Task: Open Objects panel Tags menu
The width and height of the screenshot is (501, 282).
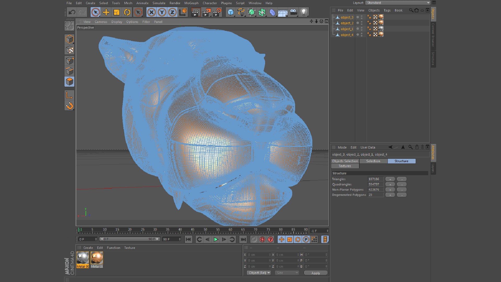Action: 387,10
